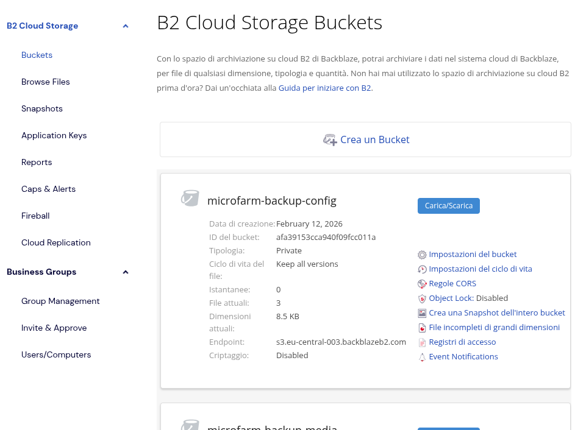Open Group Management page
This screenshot has width=575, height=430.
pyautogui.click(x=60, y=301)
